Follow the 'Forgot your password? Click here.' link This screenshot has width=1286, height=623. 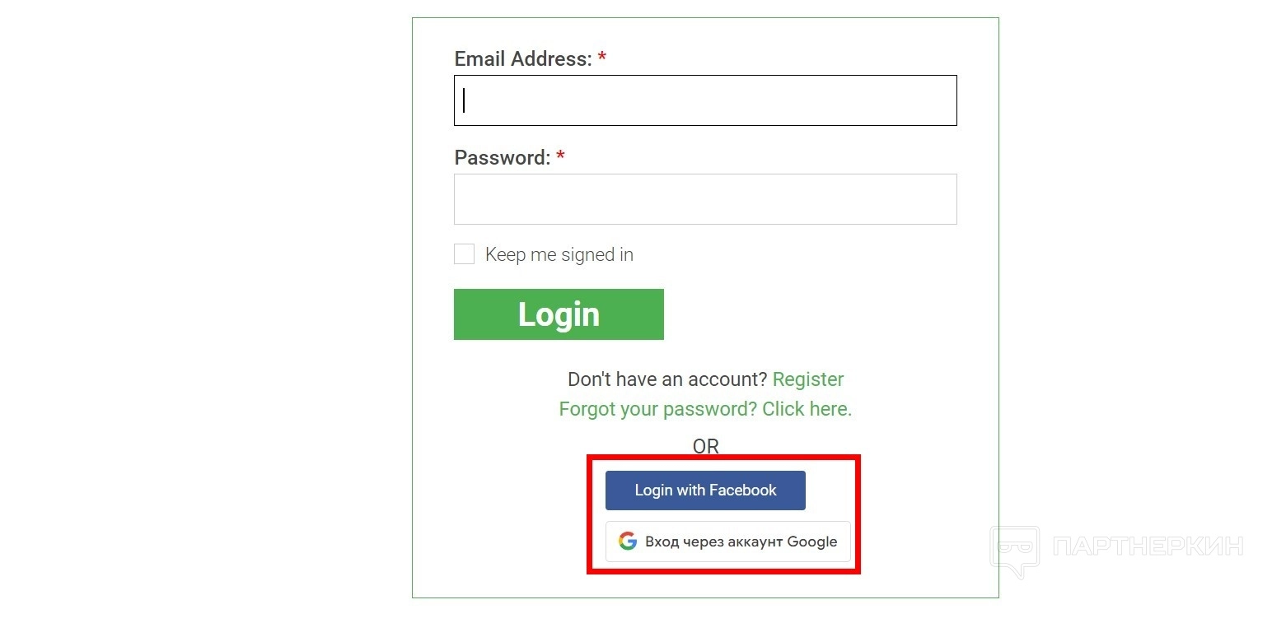tap(705, 409)
